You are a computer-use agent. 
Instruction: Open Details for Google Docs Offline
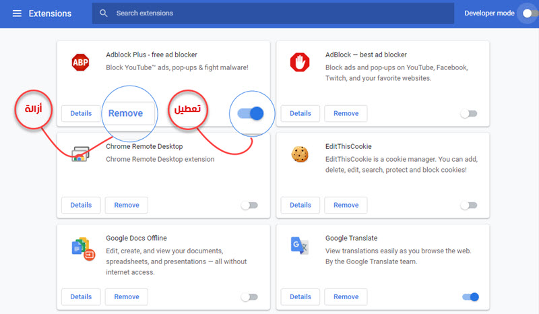point(81,296)
